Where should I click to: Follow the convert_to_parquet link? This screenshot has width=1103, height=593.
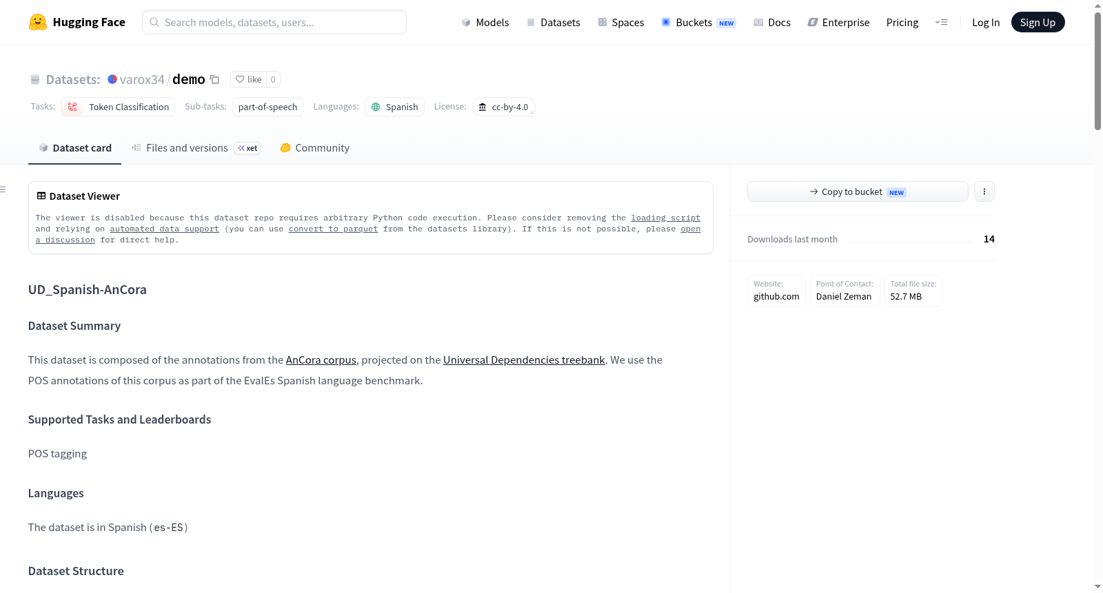coord(333,229)
